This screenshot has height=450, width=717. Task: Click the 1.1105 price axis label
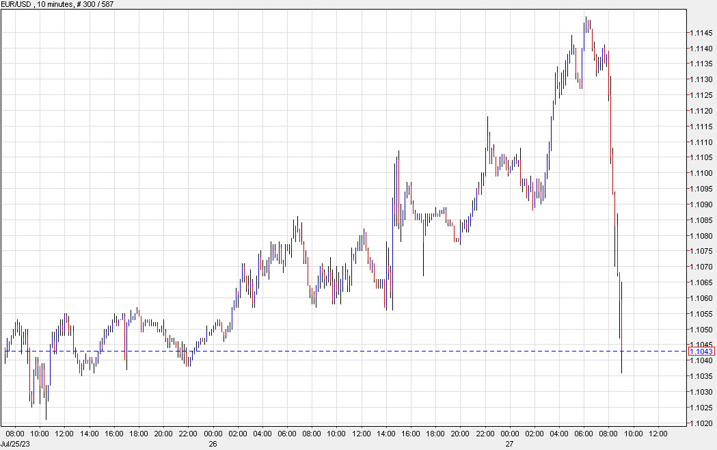[x=701, y=157]
